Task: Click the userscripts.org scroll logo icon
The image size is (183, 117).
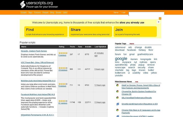Action: [x=23, y=5]
